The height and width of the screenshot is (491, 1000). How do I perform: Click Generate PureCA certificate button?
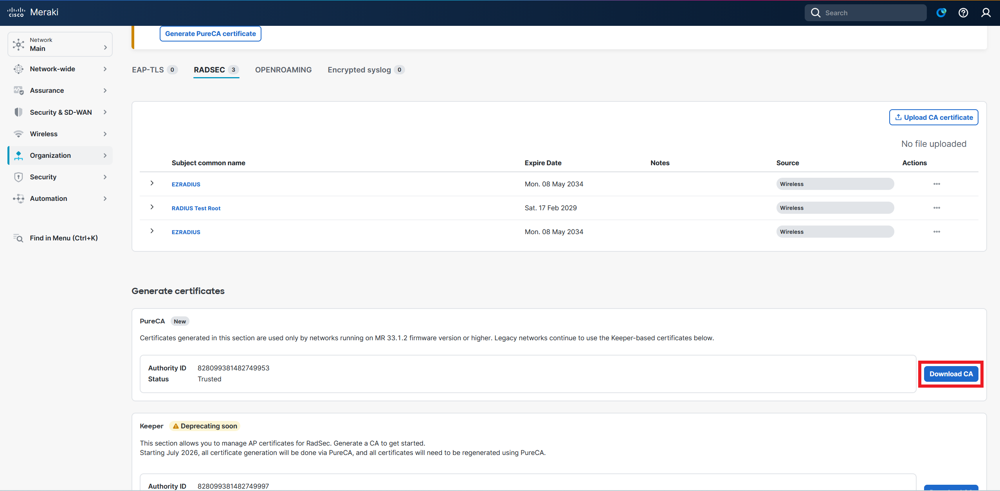click(211, 34)
